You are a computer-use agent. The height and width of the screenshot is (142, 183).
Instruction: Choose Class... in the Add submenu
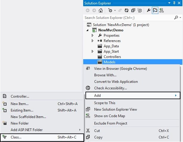point(42,137)
